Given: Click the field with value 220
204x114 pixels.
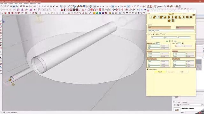Looking at the screenshot, I should point(179,61).
